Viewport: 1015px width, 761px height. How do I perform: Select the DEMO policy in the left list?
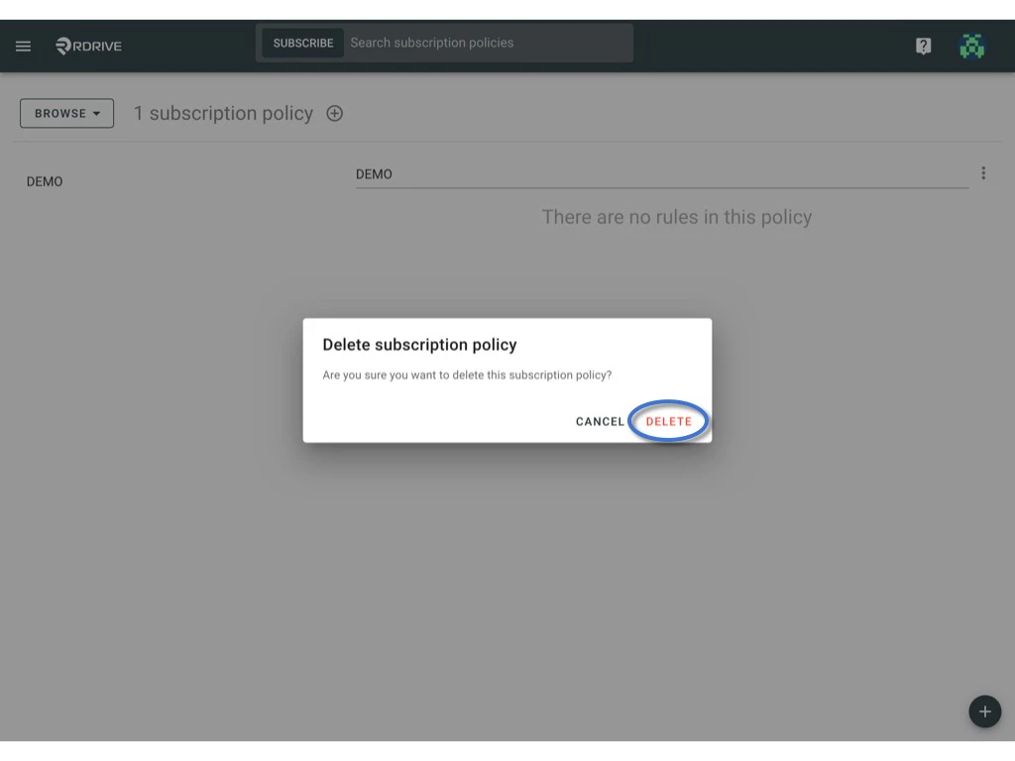click(45, 181)
